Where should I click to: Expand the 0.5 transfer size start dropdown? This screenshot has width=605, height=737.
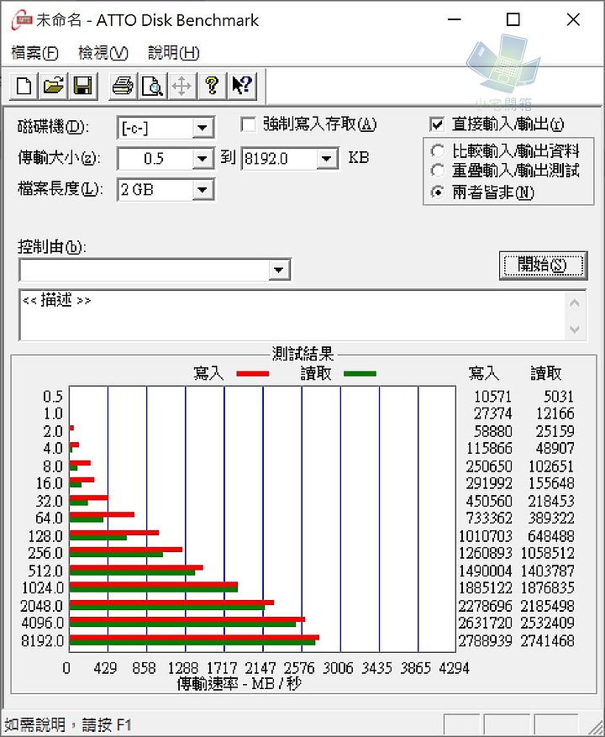pos(203,159)
